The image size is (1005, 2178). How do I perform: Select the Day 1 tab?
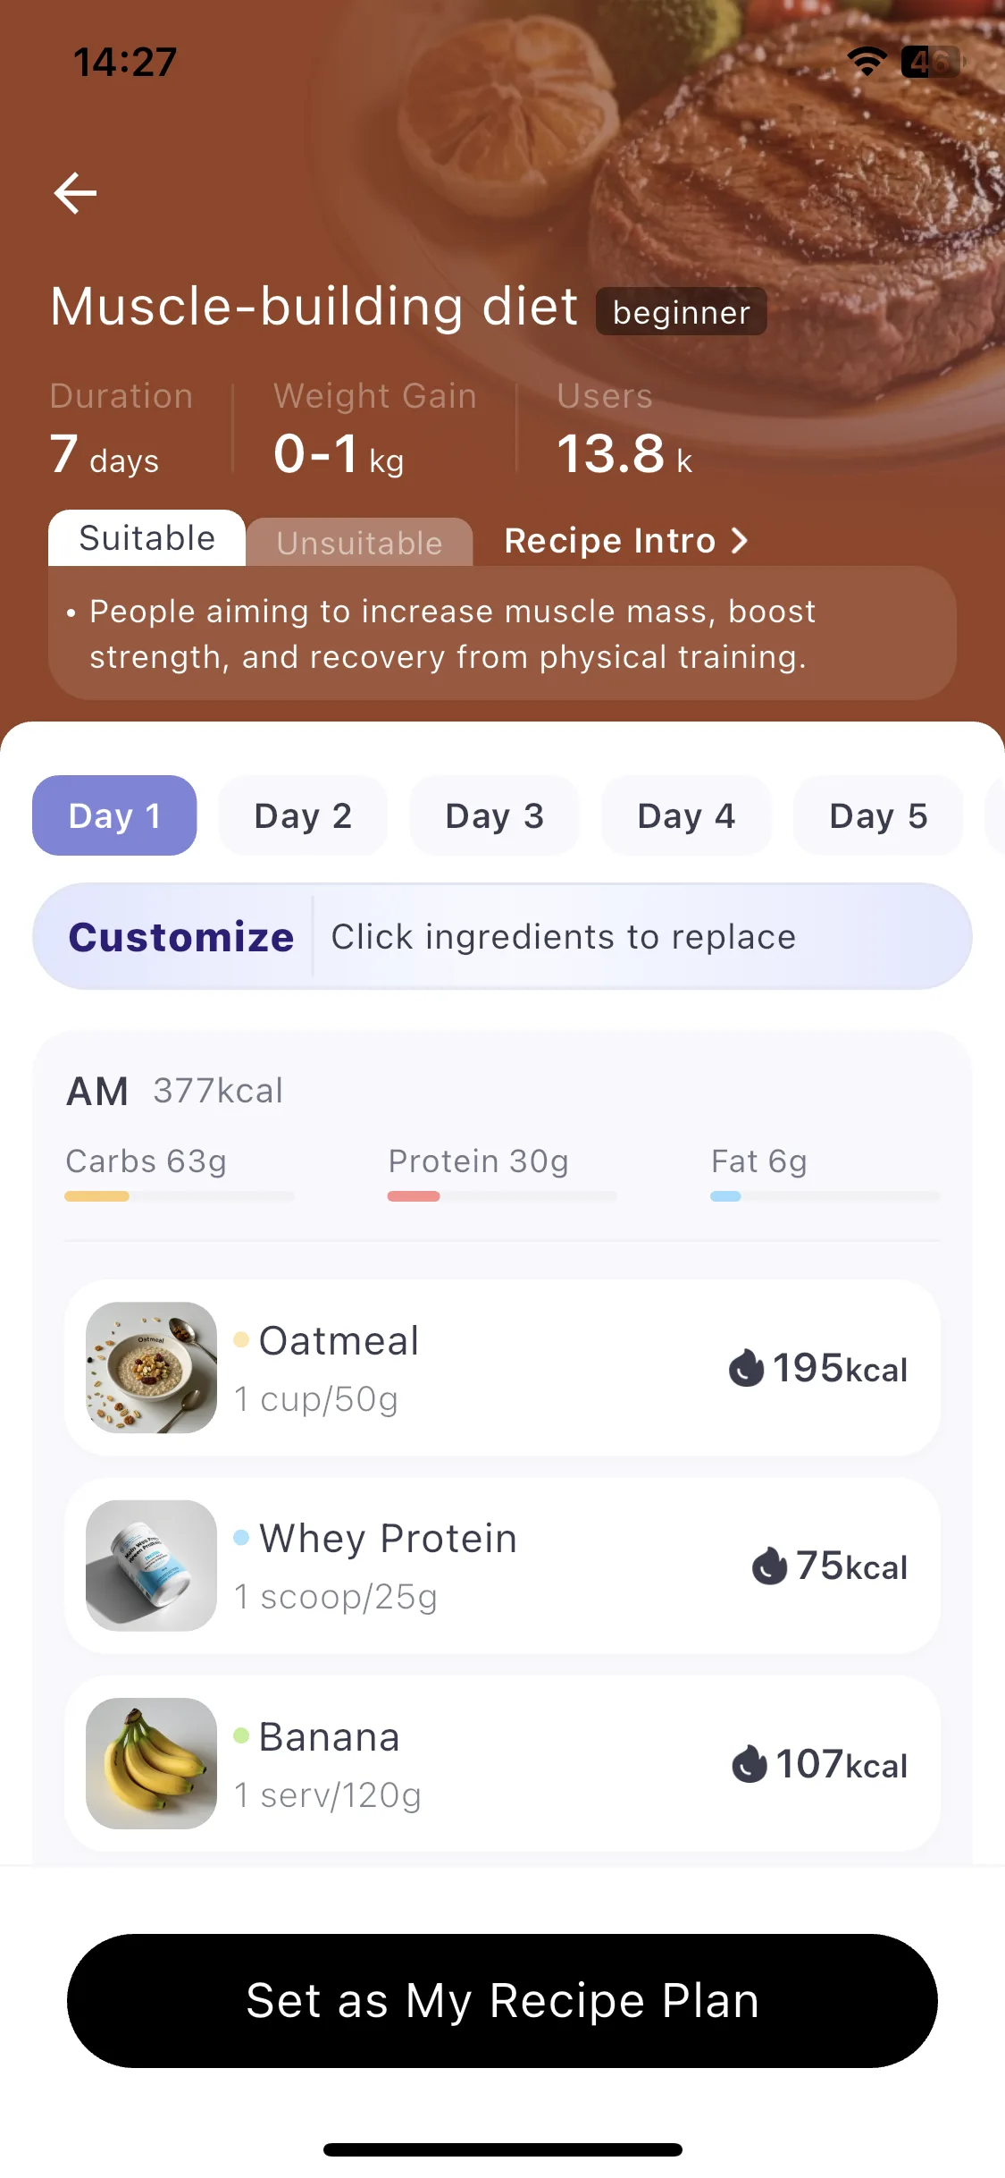pyautogui.click(x=114, y=815)
